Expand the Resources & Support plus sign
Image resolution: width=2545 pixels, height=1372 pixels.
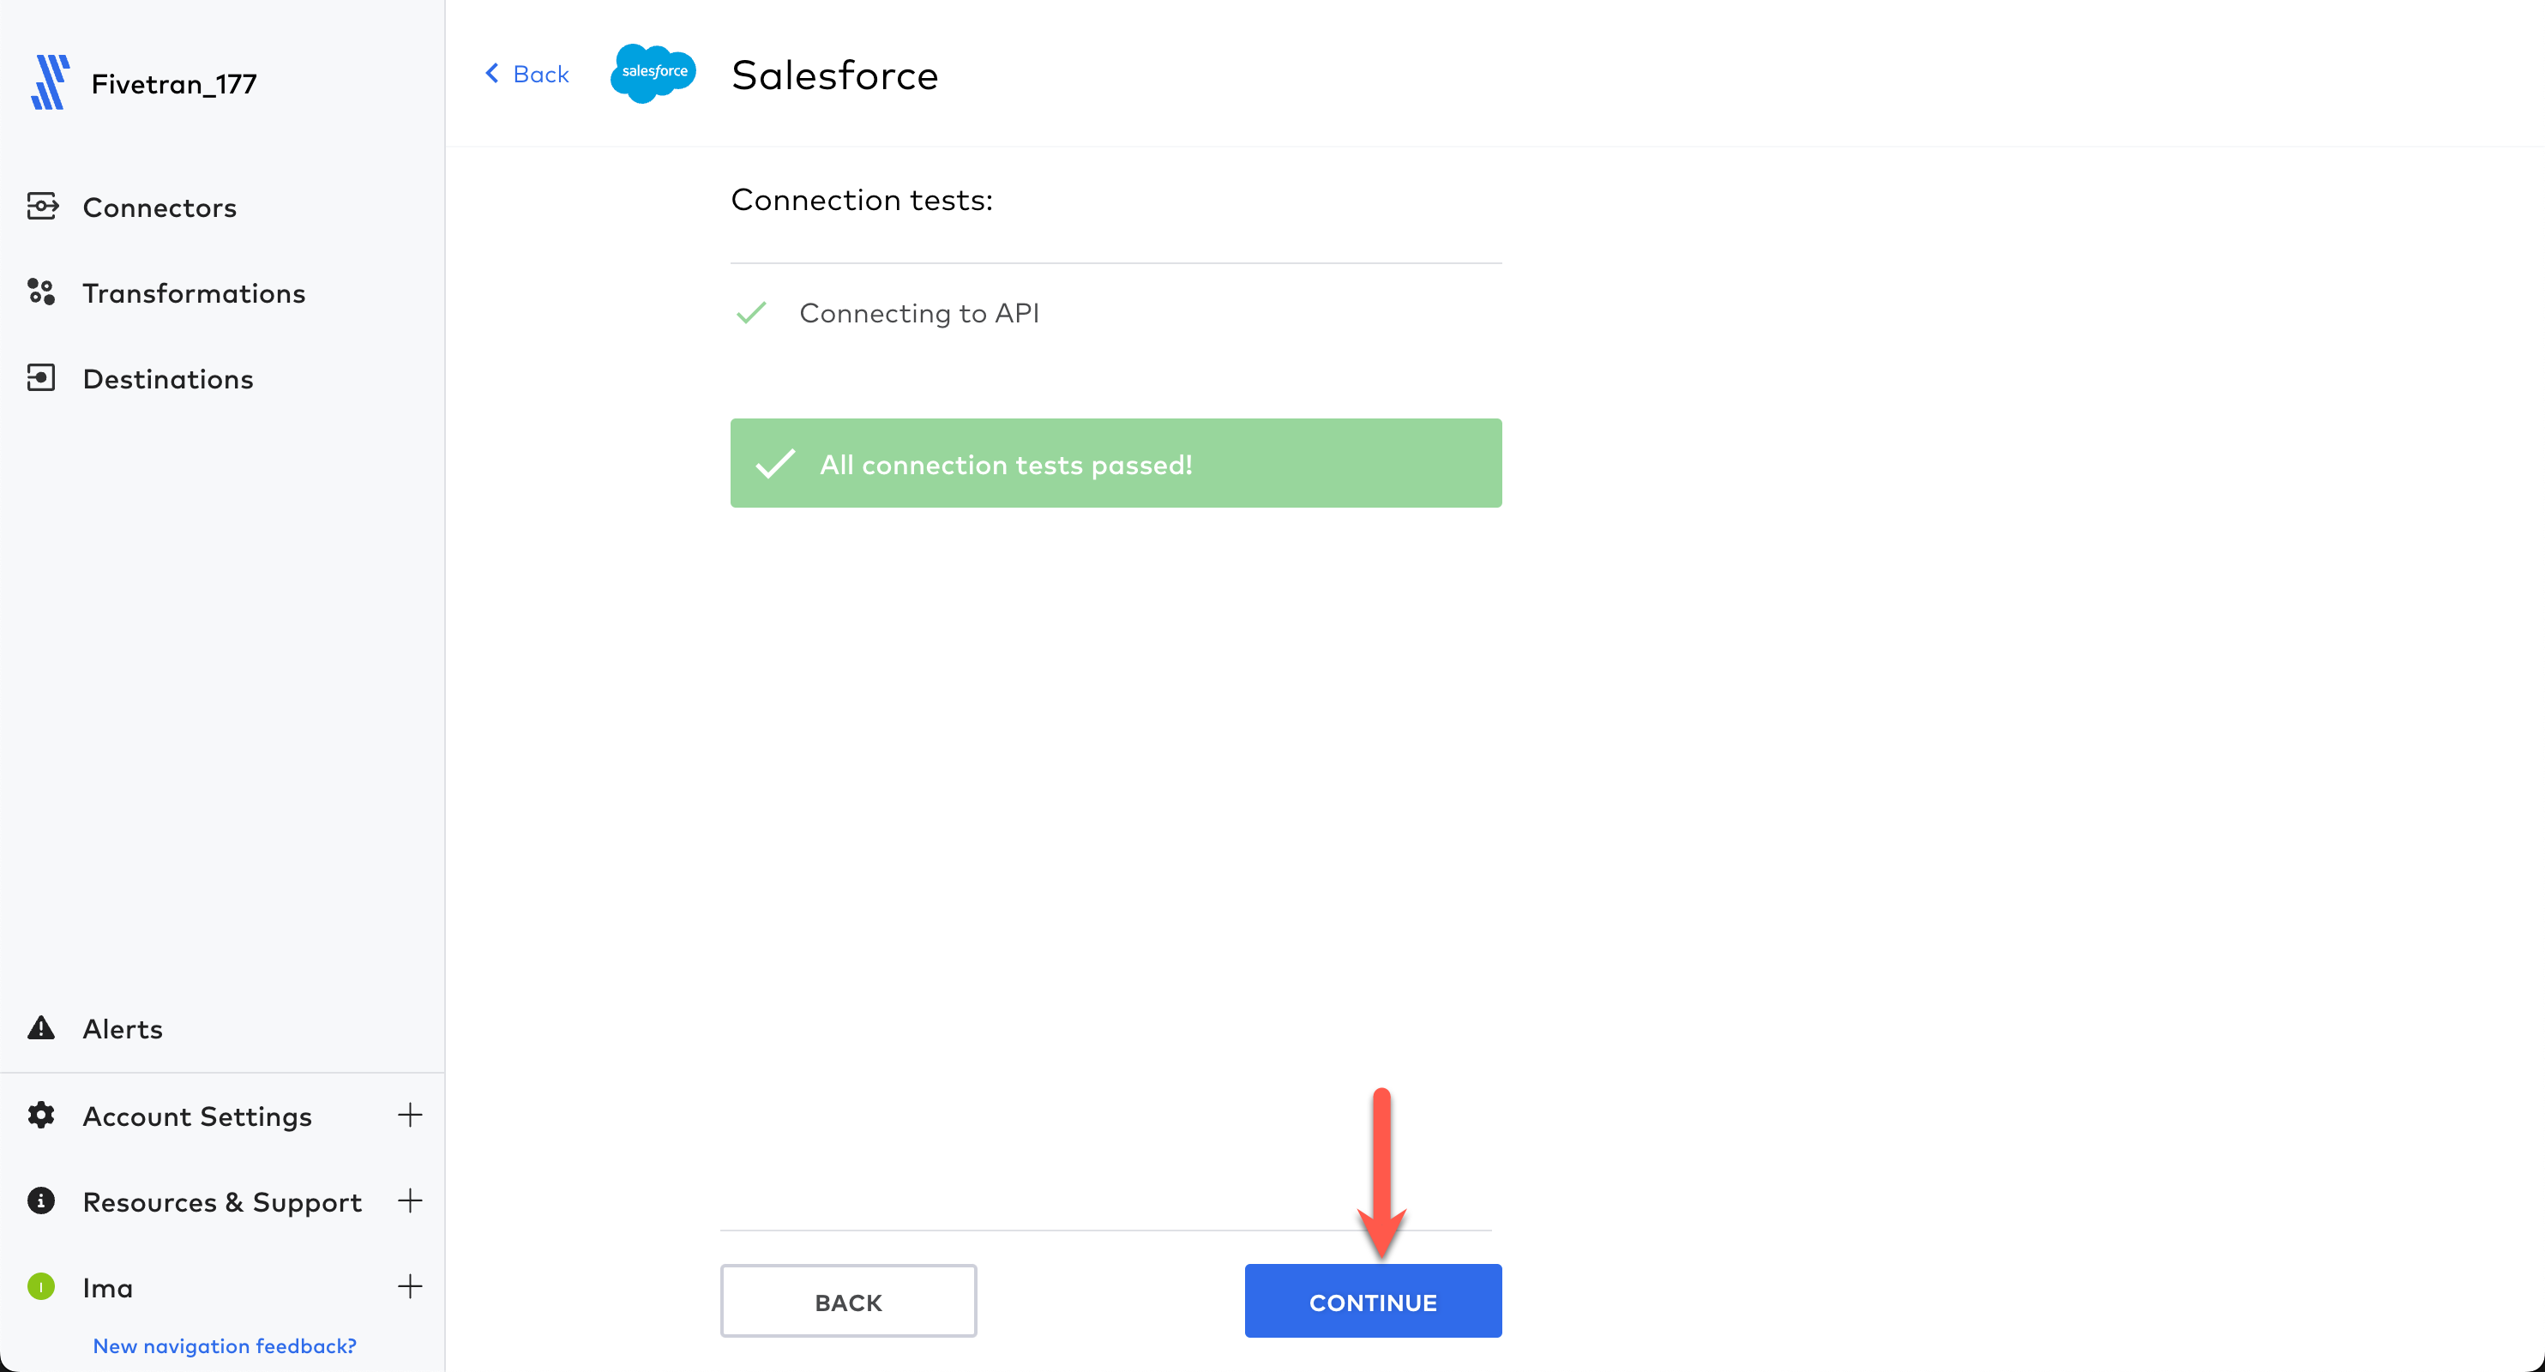[410, 1201]
